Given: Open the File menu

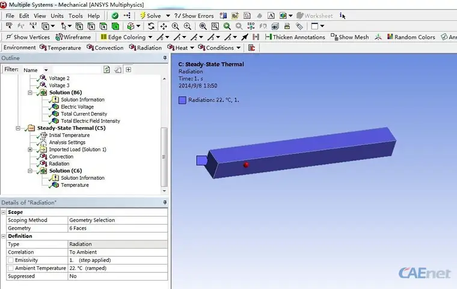Looking at the screenshot, I should point(10,16).
